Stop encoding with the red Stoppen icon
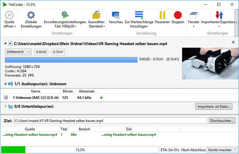Viewport: 239px width, 154px height. (178, 15)
